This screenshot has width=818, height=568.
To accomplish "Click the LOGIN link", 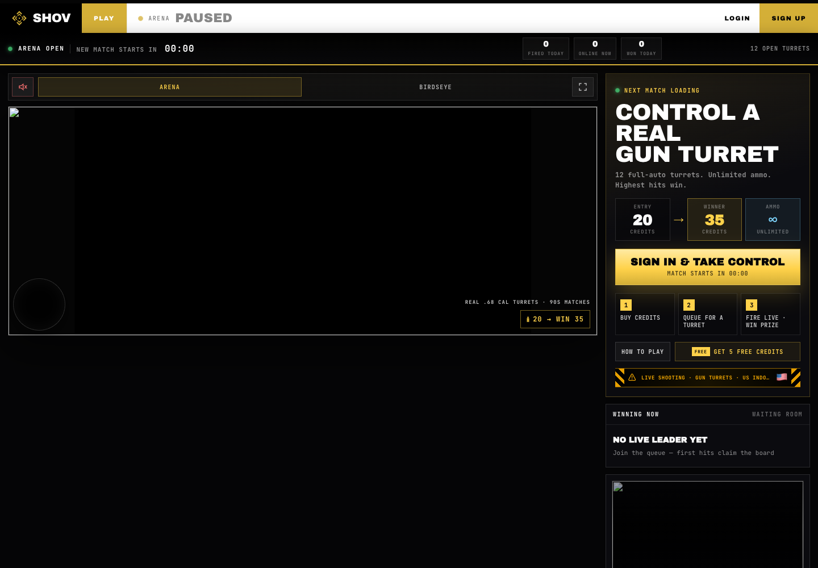I will click(x=737, y=18).
